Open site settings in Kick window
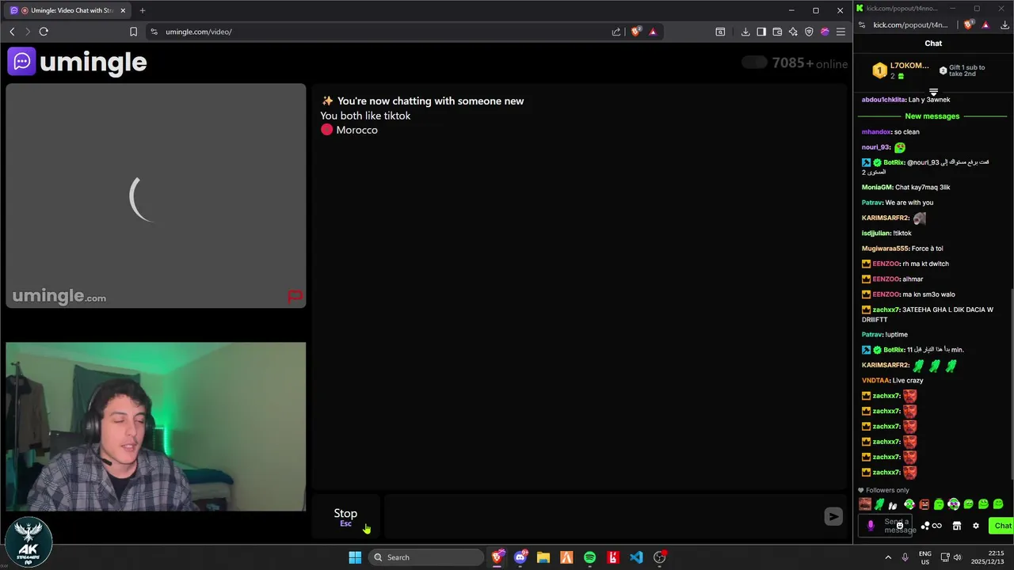Image resolution: width=1014 pixels, height=570 pixels. (862, 25)
